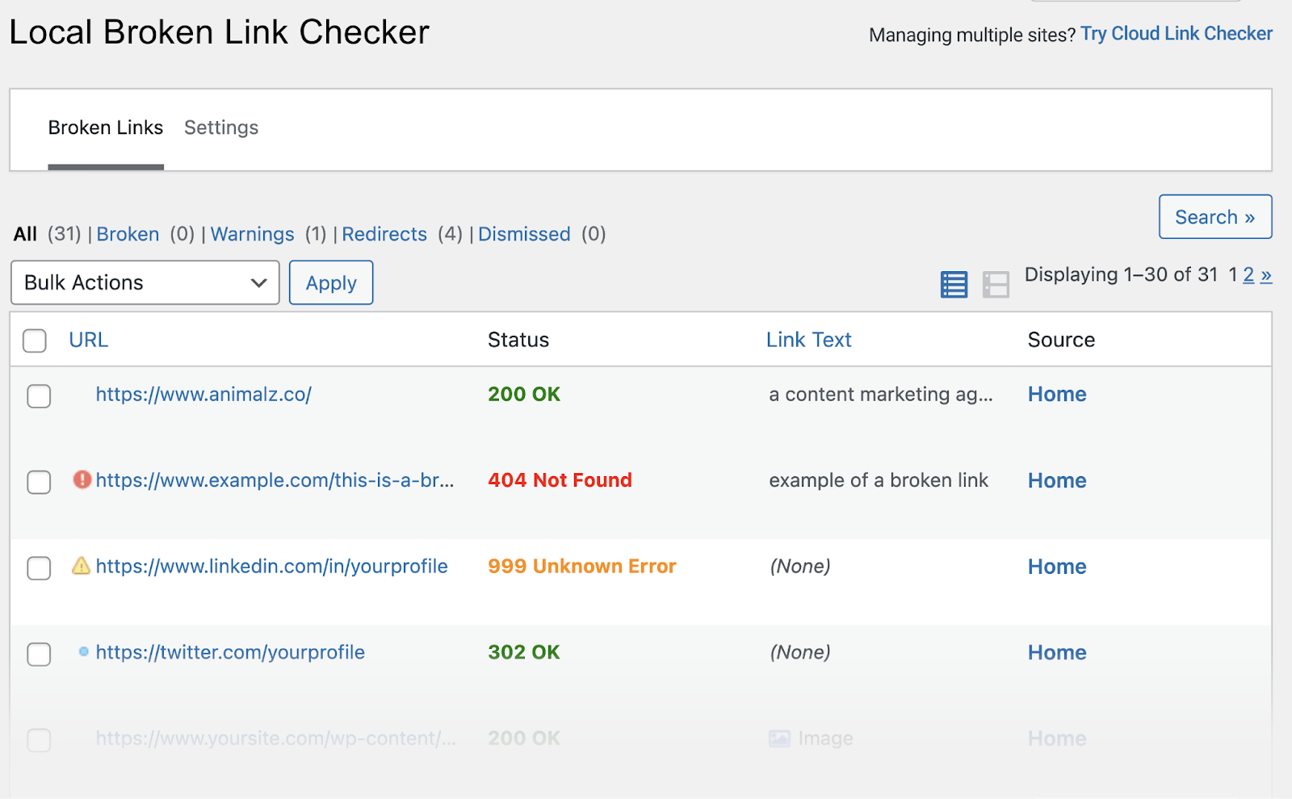Open the Try Cloud Link Checker link
Image resolution: width=1292 pixels, height=799 pixels.
[1176, 33]
